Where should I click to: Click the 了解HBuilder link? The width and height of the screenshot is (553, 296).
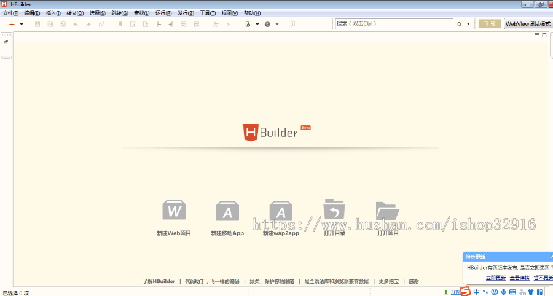(159, 281)
